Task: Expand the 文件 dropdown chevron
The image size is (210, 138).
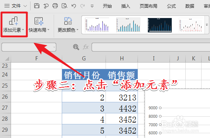Action: coord(25,6)
